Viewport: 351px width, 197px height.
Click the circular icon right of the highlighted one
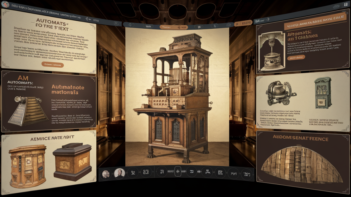click(192, 171)
